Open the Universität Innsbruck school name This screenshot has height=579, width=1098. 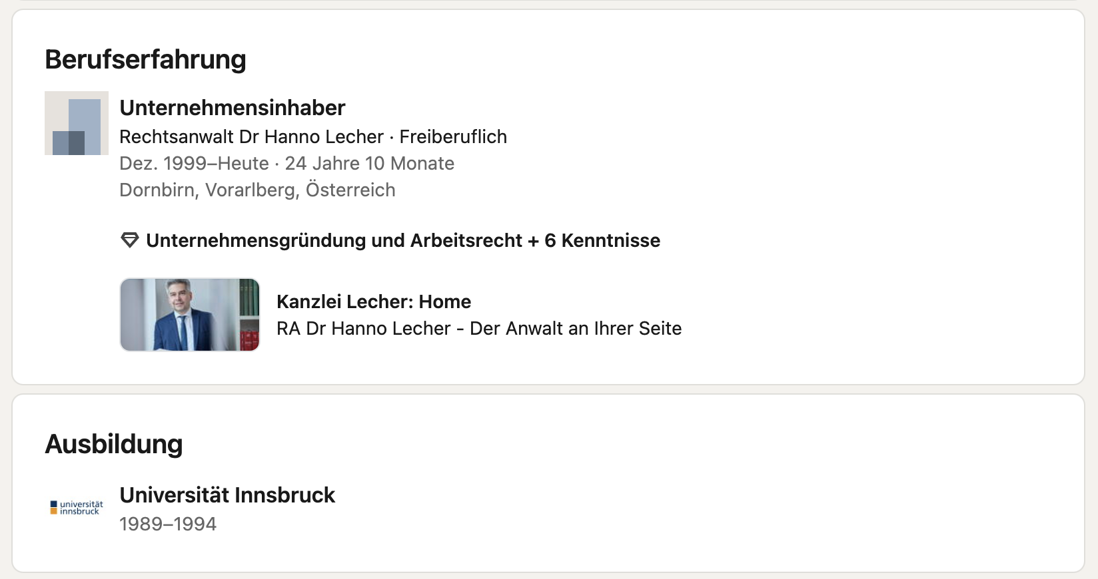click(x=227, y=495)
